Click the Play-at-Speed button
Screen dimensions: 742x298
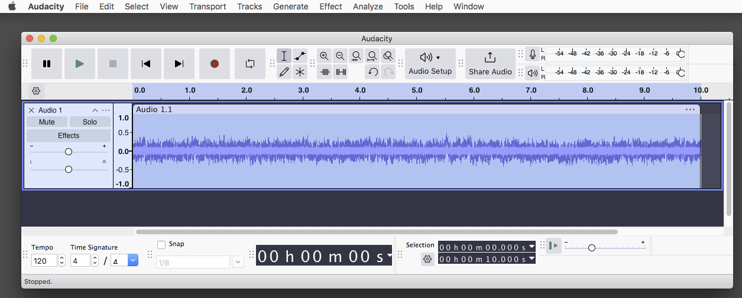pos(553,245)
